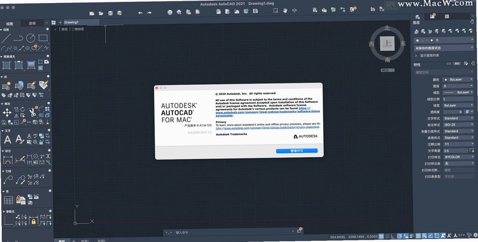Open the 线宽 ByLayer dropdown

458,105
